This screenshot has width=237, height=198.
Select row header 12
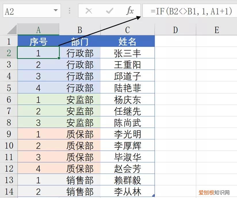9,168
